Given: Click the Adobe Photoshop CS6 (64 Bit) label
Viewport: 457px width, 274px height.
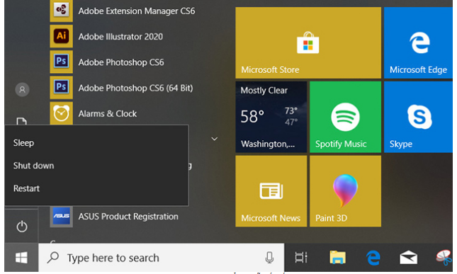Looking at the screenshot, I should click(x=135, y=88).
